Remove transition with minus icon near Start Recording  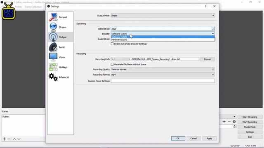coord(229,122)
